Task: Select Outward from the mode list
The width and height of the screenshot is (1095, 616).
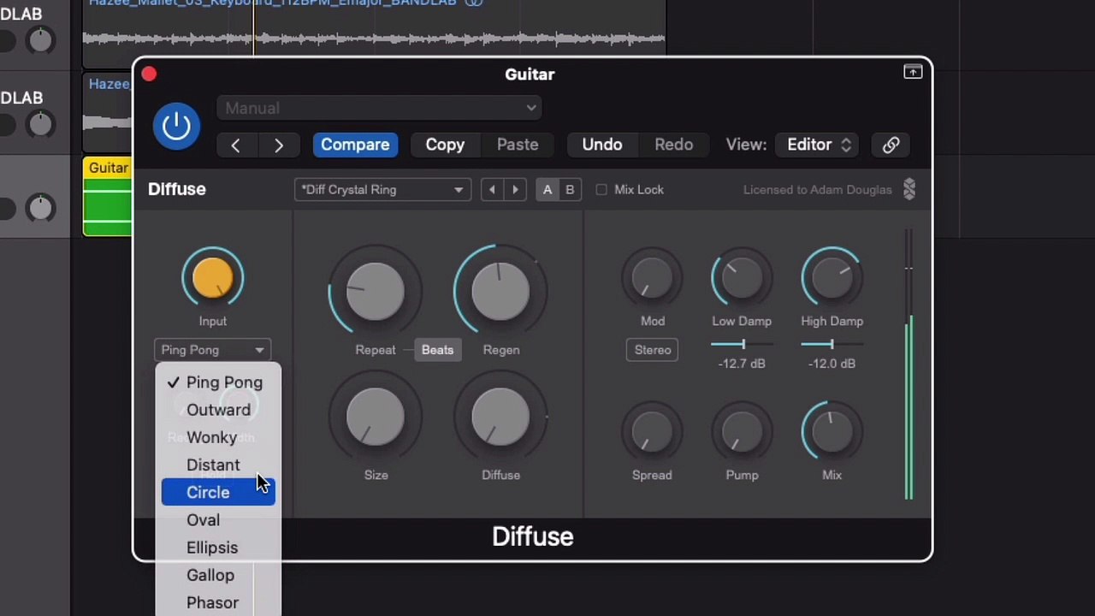Action: point(218,410)
